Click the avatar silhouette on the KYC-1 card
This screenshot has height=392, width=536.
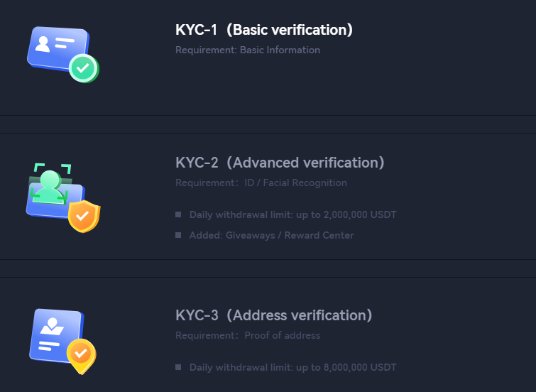[43, 44]
